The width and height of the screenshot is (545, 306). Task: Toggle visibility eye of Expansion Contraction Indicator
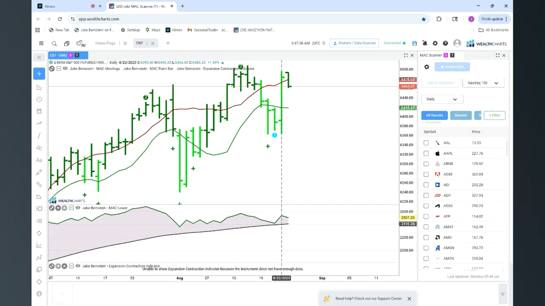pyautogui.click(x=77, y=266)
